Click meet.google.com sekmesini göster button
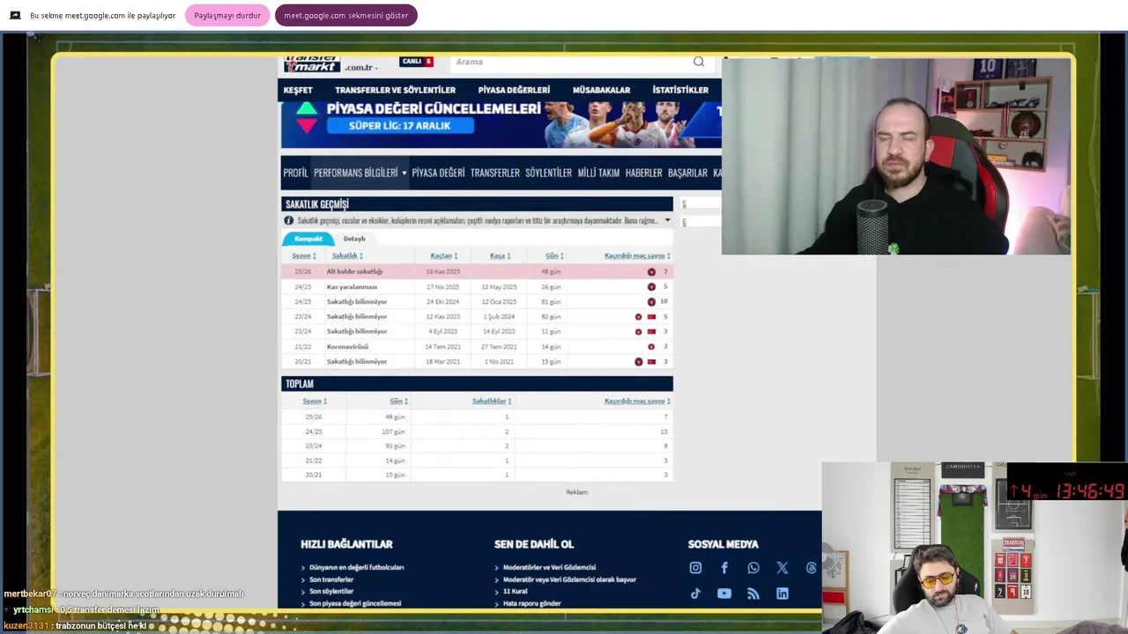 coord(346,15)
